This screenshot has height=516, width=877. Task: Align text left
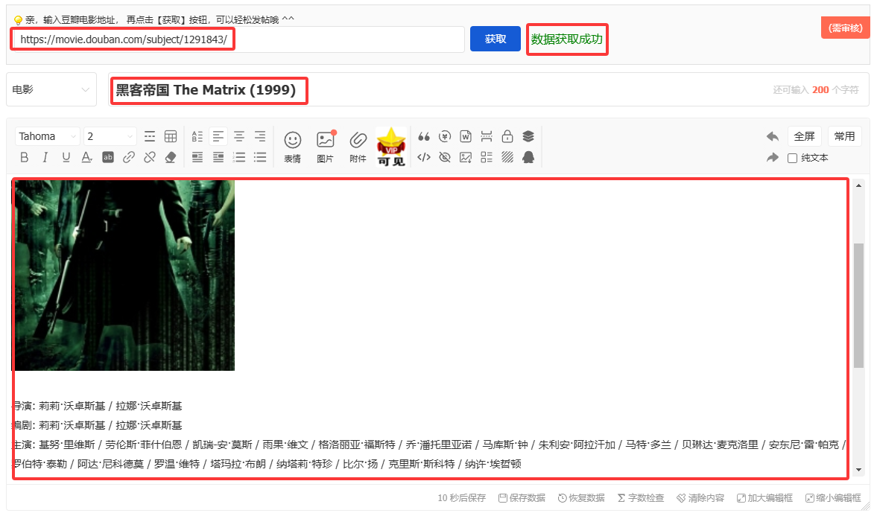click(x=218, y=136)
